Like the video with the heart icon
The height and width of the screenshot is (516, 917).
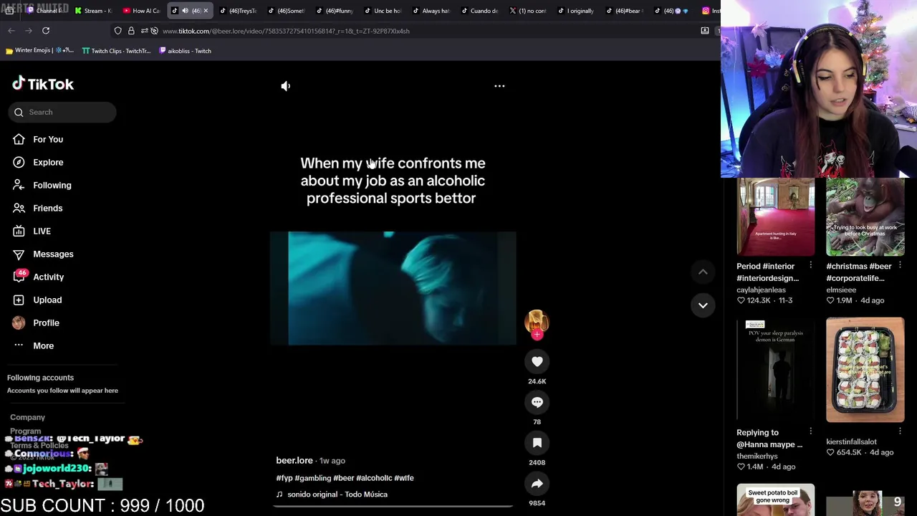click(x=537, y=362)
